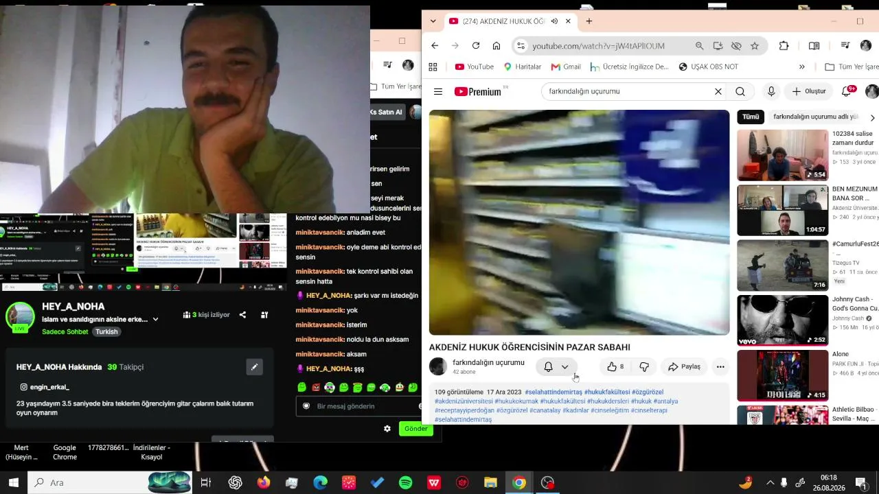This screenshot has height=494, width=879.
Task: Dislike the video with thumbs down
Action: 644,367
